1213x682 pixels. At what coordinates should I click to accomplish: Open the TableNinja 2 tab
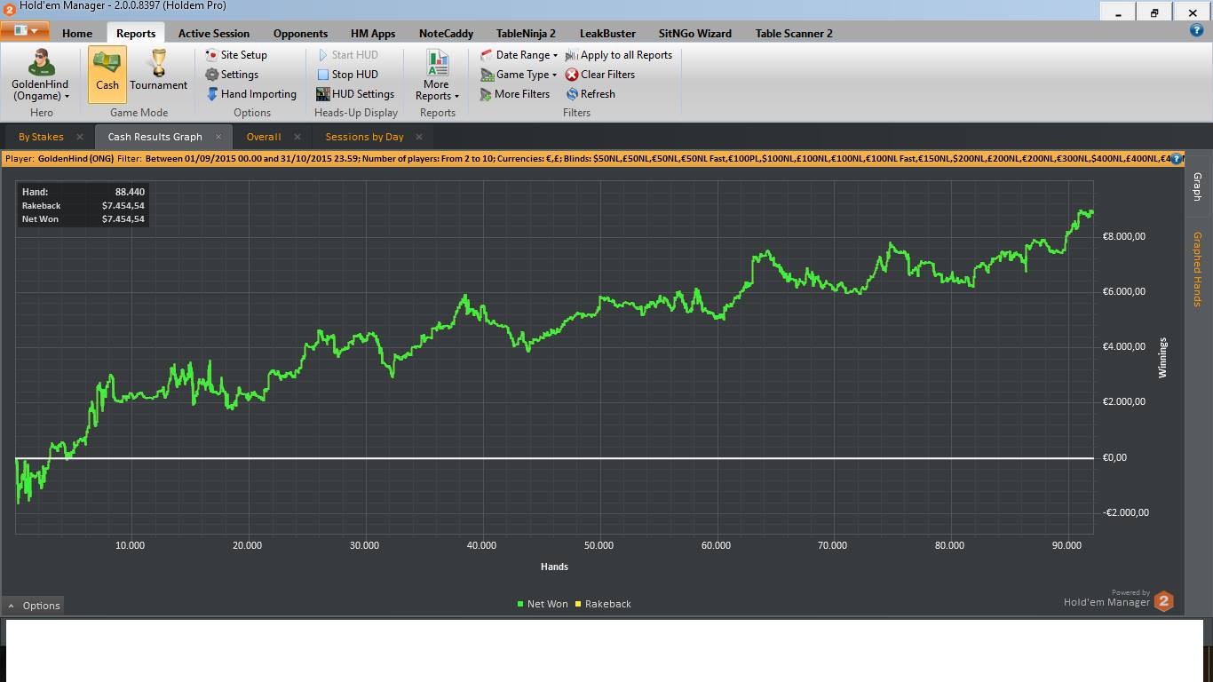(526, 33)
